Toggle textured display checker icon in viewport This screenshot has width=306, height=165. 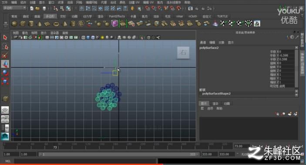(98, 38)
